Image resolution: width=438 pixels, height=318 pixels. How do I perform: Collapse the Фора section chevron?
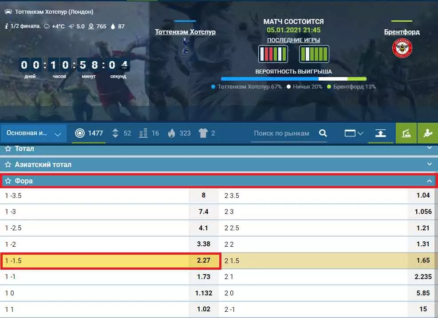point(430,181)
